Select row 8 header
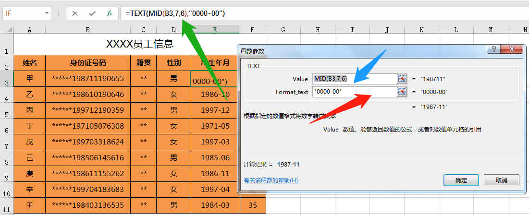529x215 pixels. tap(7, 158)
